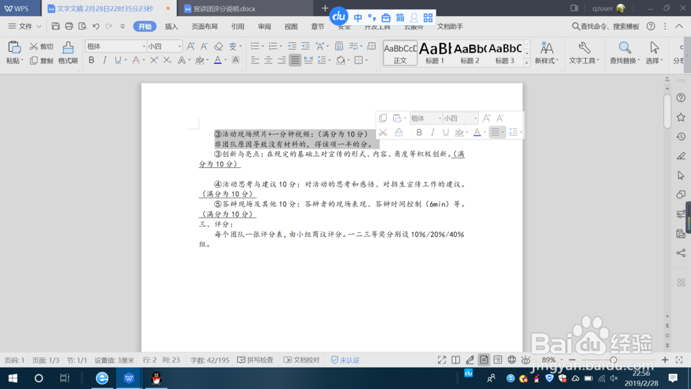Toggle eye protection mode icon
The width and height of the screenshot is (691, 389).
(x=526, y=360)
